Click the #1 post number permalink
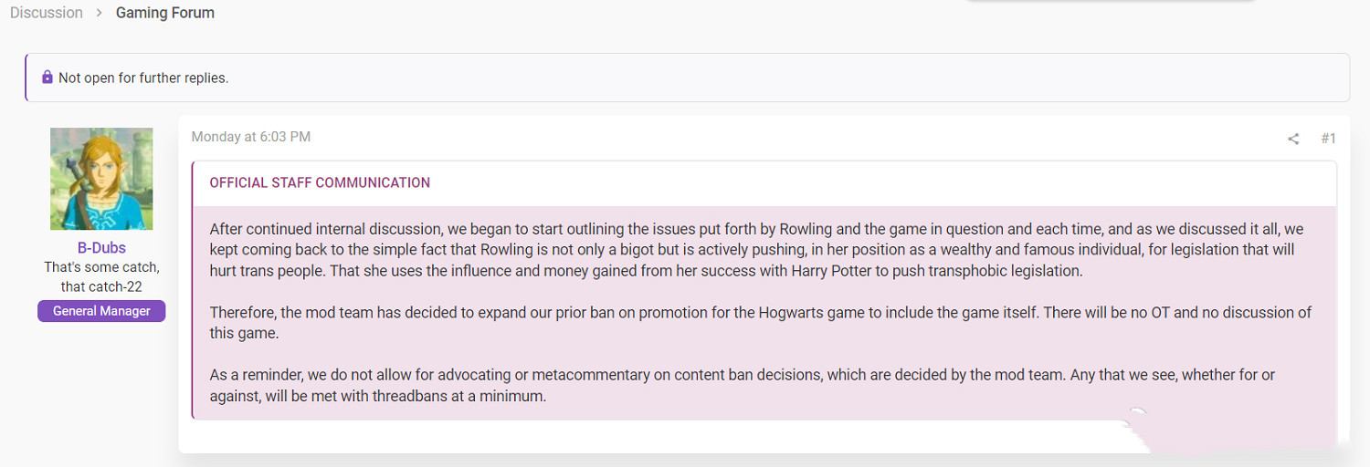The width and height of the screenshot is (1370, 467). [x=1328, y=139]
